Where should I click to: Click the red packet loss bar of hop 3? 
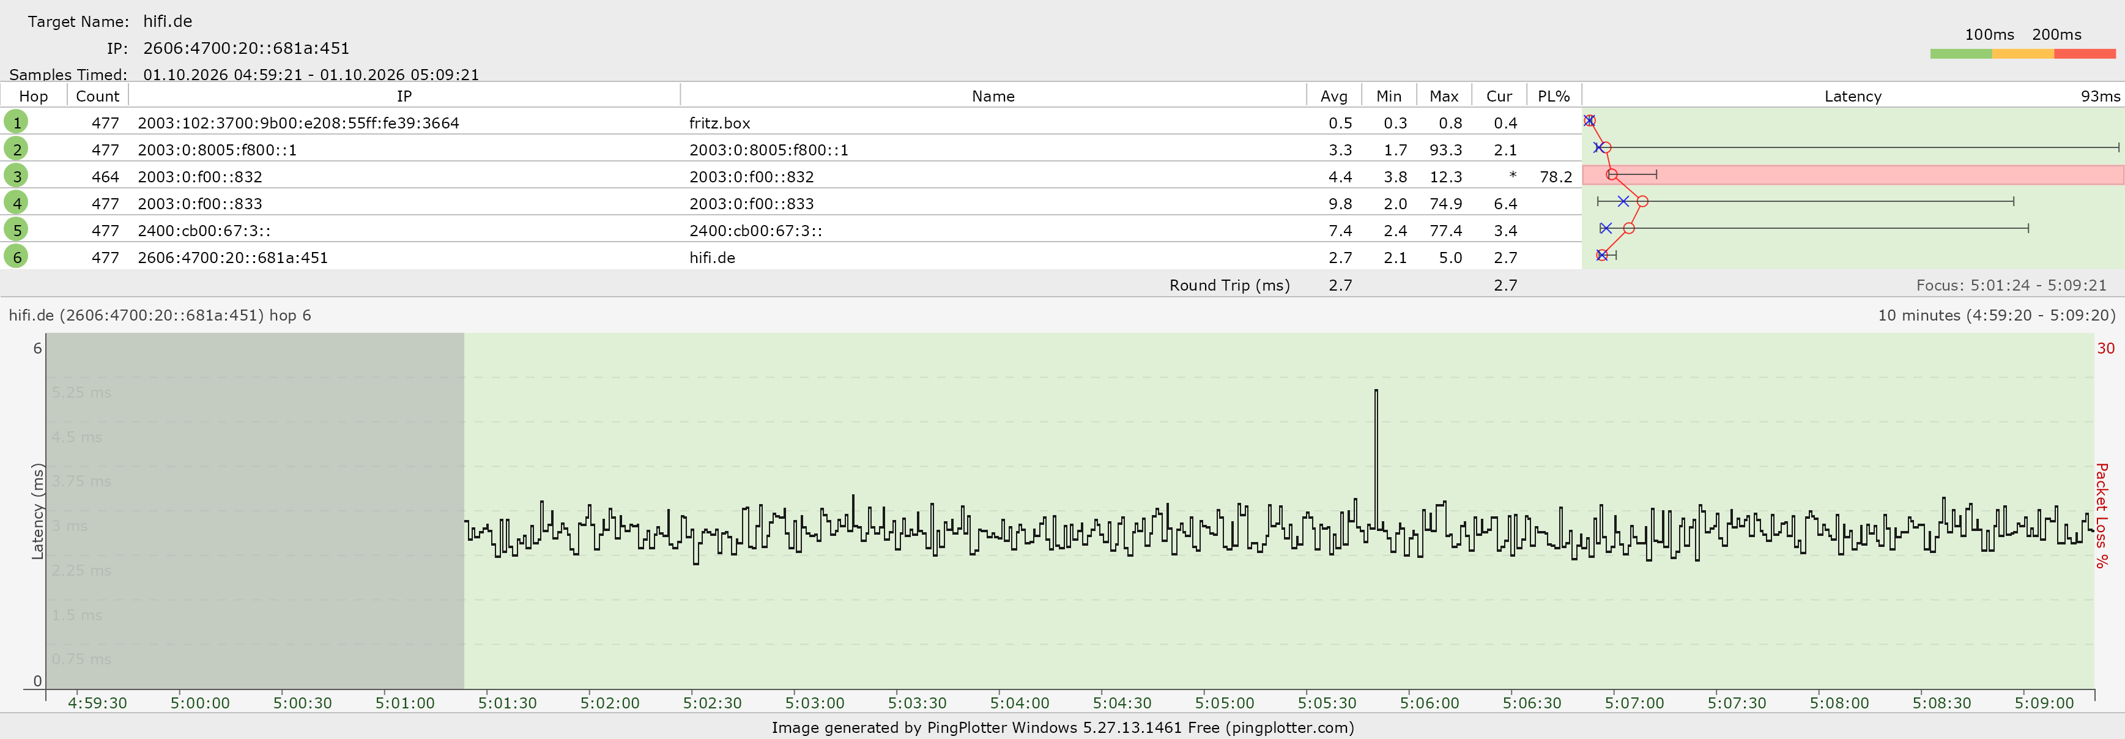(1853, 175)
